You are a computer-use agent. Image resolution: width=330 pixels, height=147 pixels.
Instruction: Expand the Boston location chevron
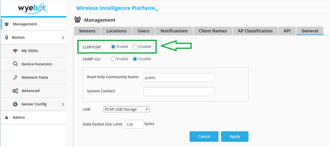(x=63, y=38)
